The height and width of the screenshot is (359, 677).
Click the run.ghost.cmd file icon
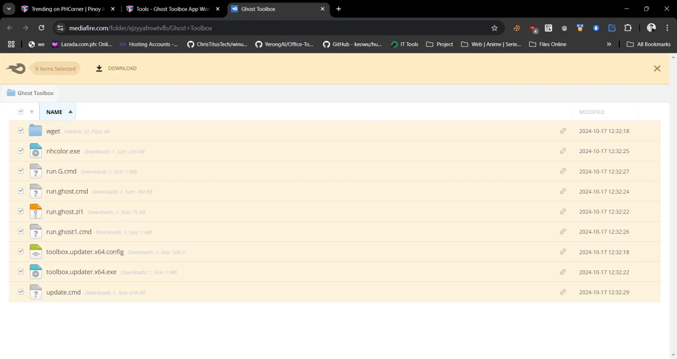35,191
